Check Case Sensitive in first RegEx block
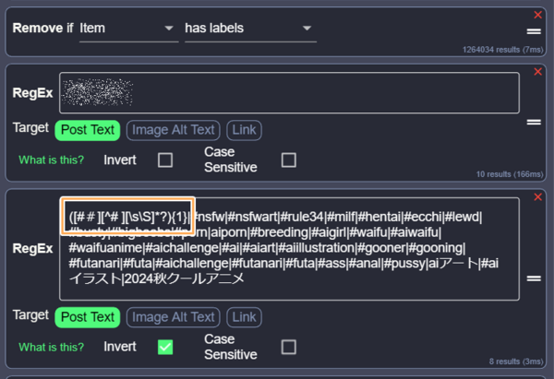 289,160
